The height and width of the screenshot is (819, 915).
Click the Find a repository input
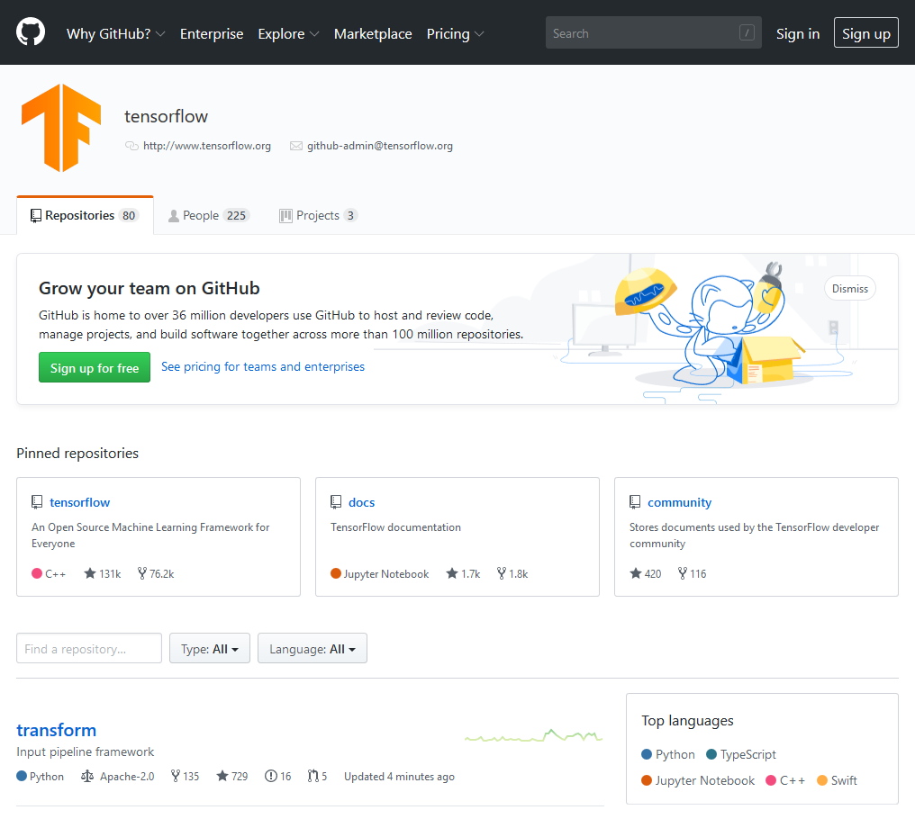(88, 649)
